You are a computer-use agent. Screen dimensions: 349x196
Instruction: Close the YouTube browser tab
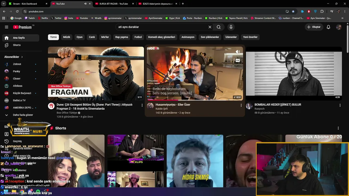click(90, 4)
